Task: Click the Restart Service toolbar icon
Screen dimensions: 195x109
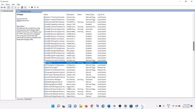Action: click(x=38, y=7)
